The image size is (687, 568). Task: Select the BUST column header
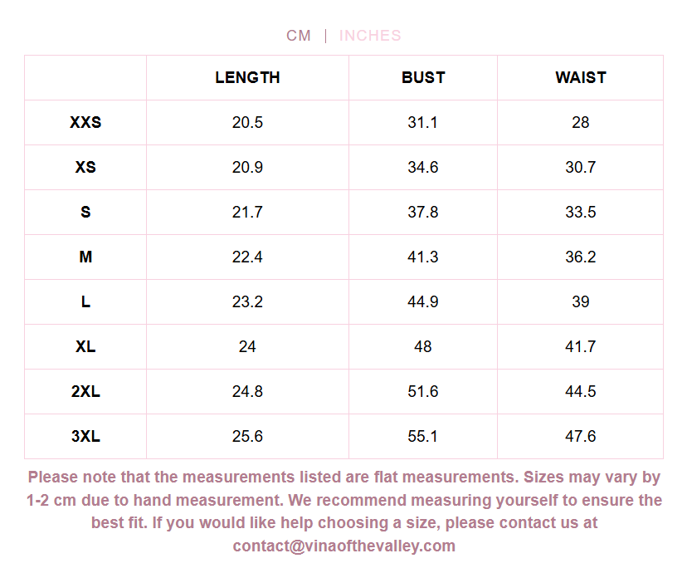pyautogui.click(x=423, y=77)
